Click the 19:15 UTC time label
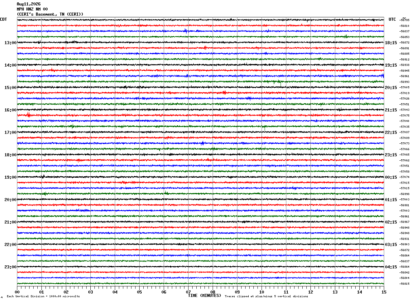This screenshot has width=411, height=301. pyautogui.click(x=391, y=65)
